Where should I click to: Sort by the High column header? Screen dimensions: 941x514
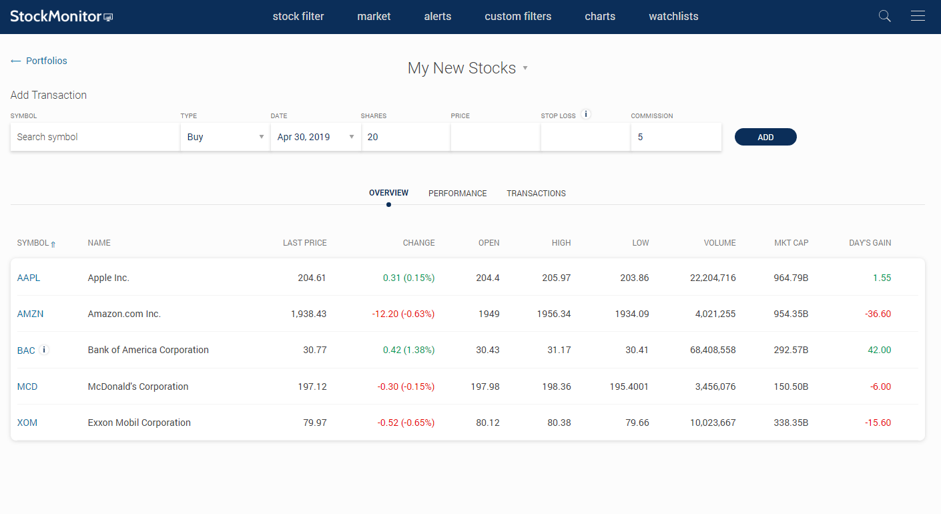(561, 243)
